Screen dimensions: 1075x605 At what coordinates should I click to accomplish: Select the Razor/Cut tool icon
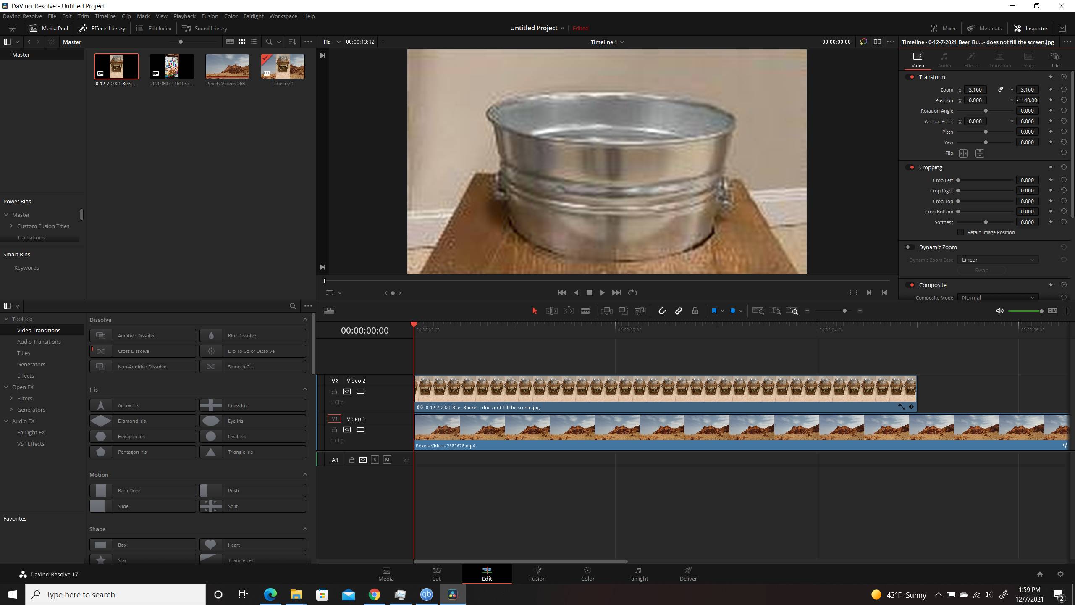tap(585, 310)
